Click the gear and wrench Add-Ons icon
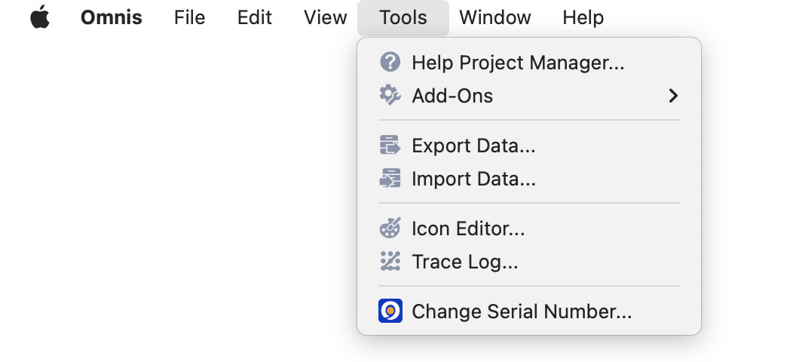Image resolution: width=799 pixels, height=362 pixels. coord(390,95)
